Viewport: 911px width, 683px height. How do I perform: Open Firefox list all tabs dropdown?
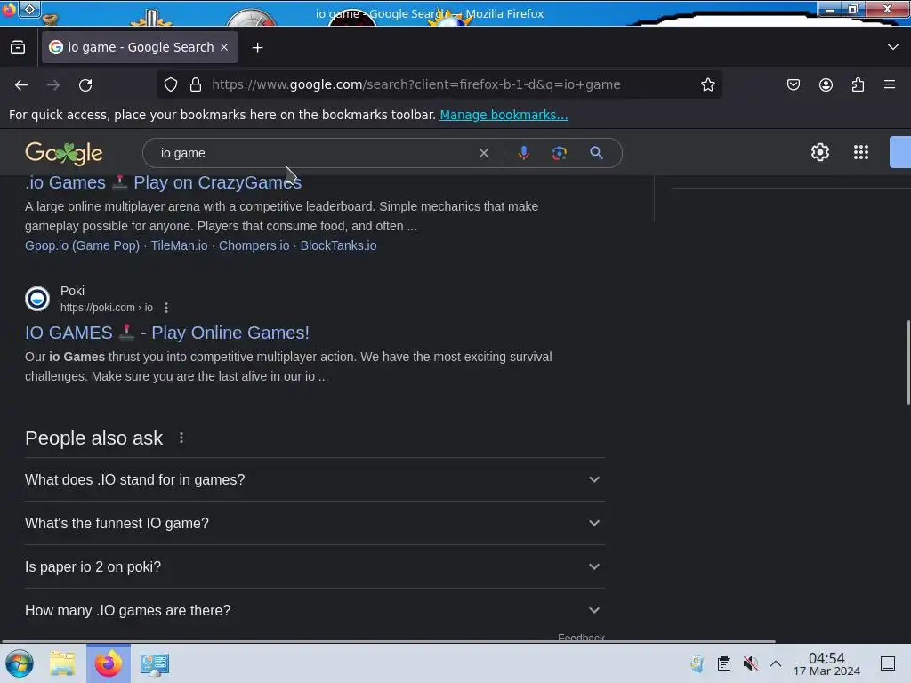tap(893, 47)
